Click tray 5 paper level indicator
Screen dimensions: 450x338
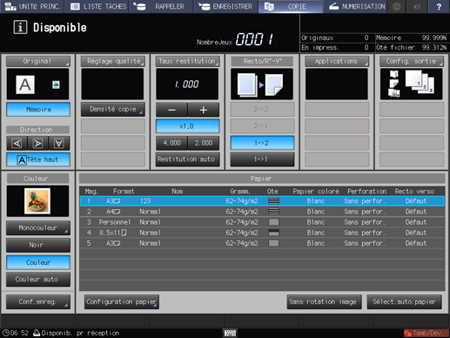[273, 243]
